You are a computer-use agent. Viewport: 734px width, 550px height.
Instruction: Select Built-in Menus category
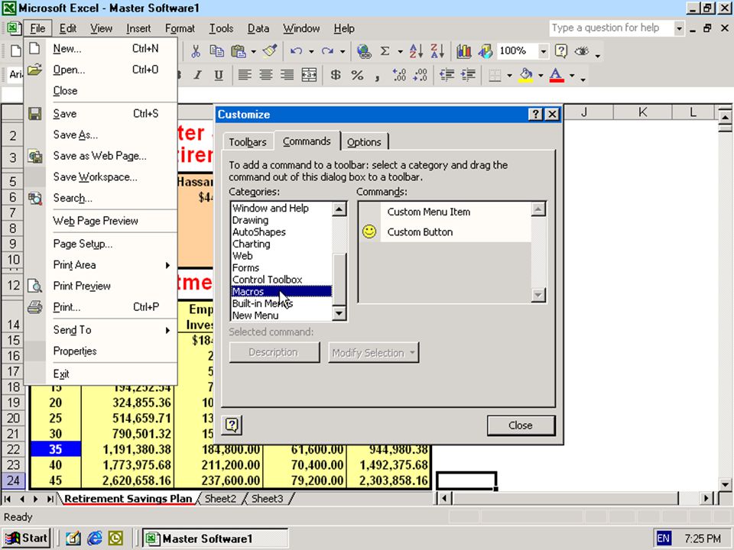(x=281, y=303)
